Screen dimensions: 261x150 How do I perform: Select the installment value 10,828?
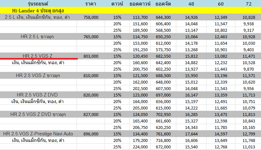pos(249,17)
